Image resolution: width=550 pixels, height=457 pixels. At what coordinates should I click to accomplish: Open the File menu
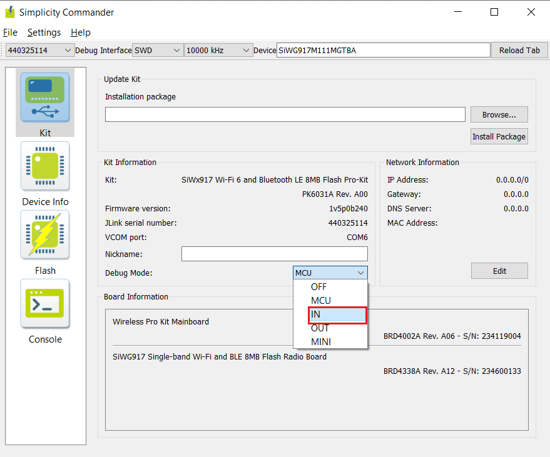point(10,33)
